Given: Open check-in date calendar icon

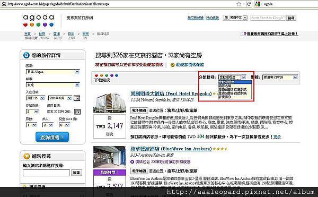Looking at the screenshot, I should tap(77, 98).
